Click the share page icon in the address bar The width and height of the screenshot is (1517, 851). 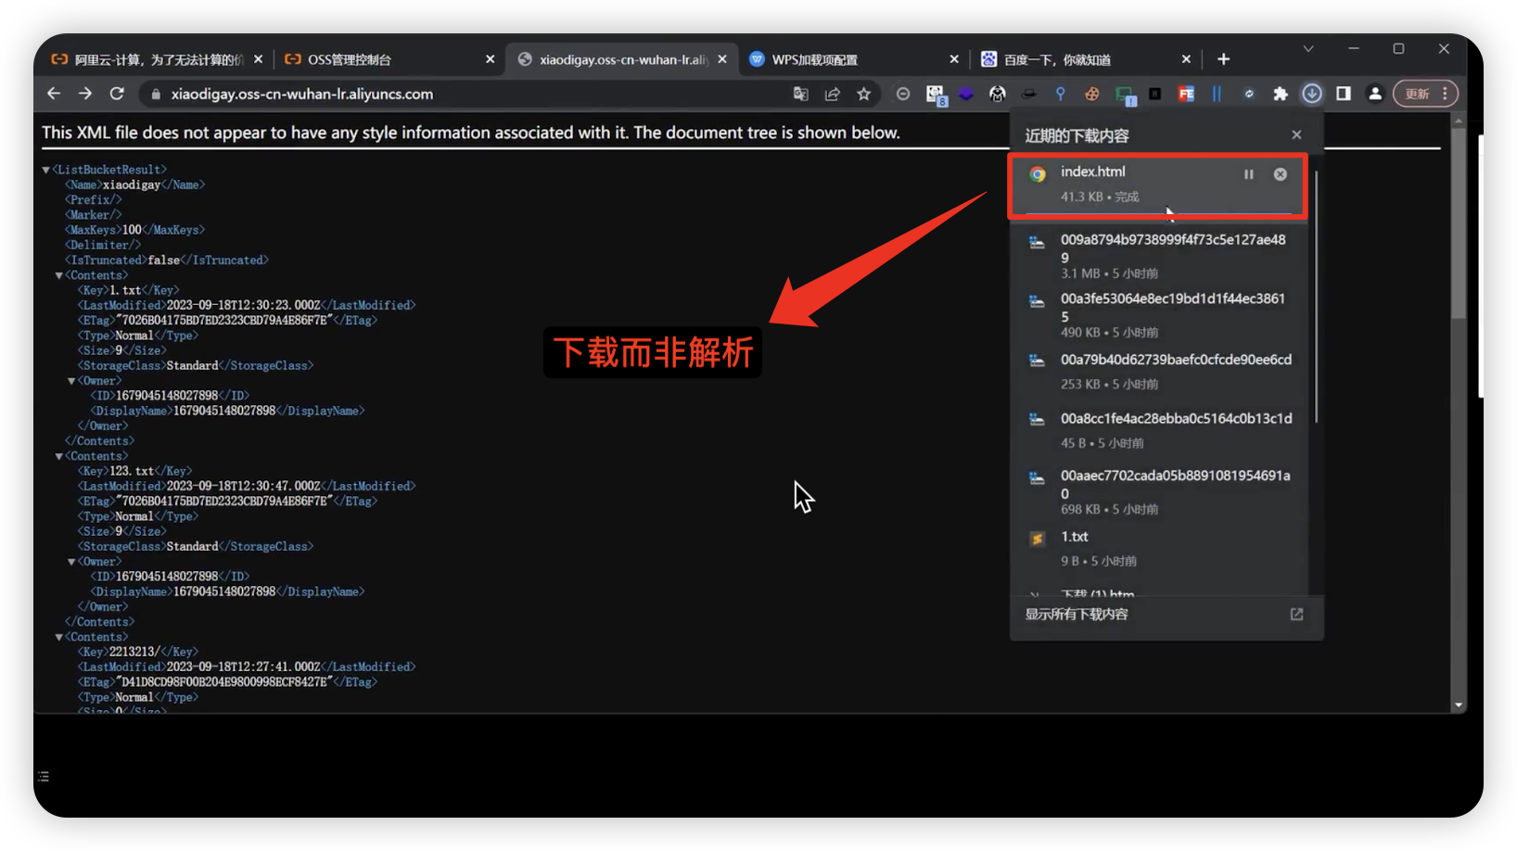point(833,94)
